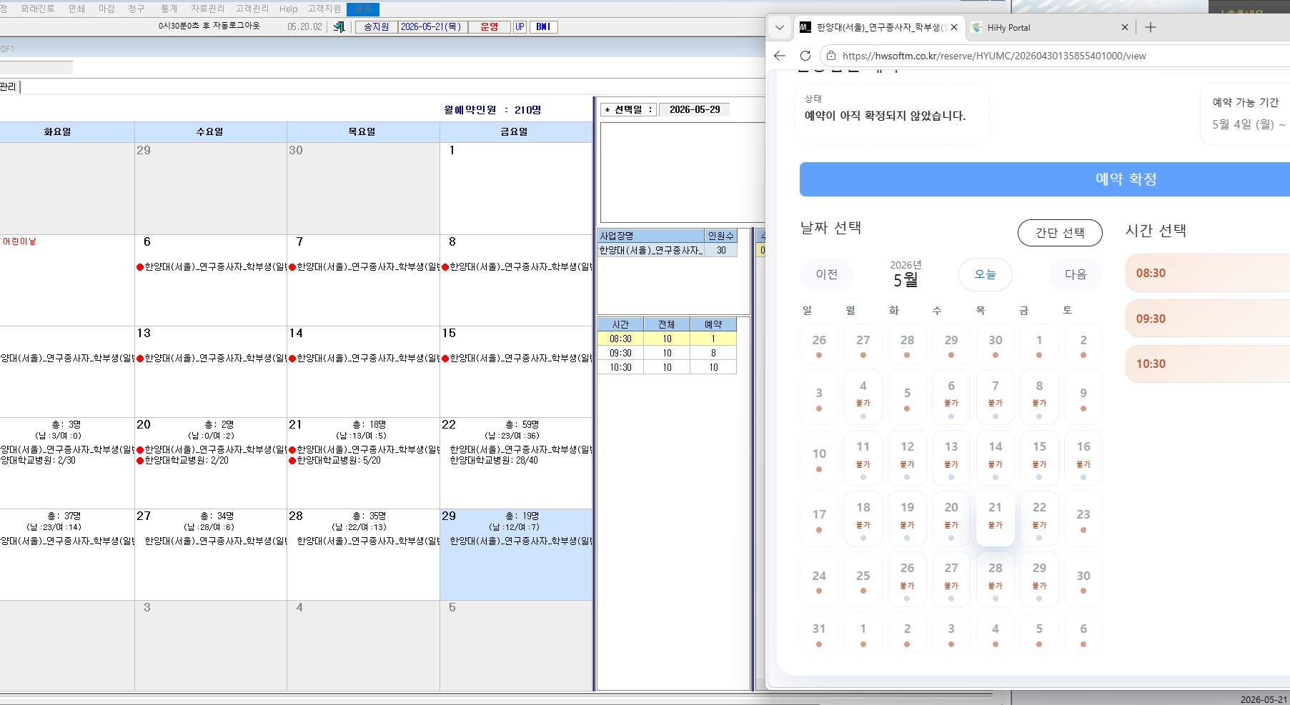Image resolution: width=1290 pixels, height=705 pixels.
Task: Reload the reservation page in browser
Action: 805,56
